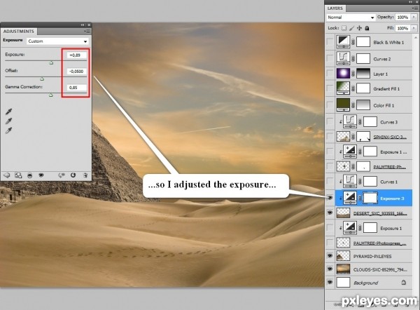Click chain link icon on Color Fill 1
Image resolution: width=420 pixels, height=310 pixels.
353,105
